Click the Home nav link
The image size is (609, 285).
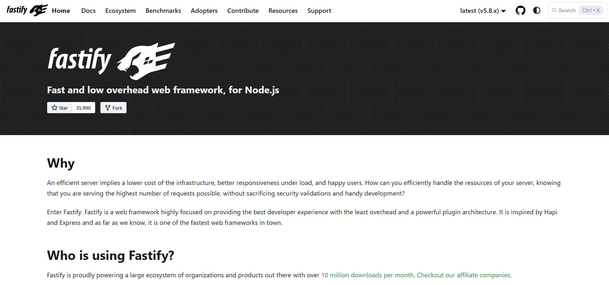(61, 11)
